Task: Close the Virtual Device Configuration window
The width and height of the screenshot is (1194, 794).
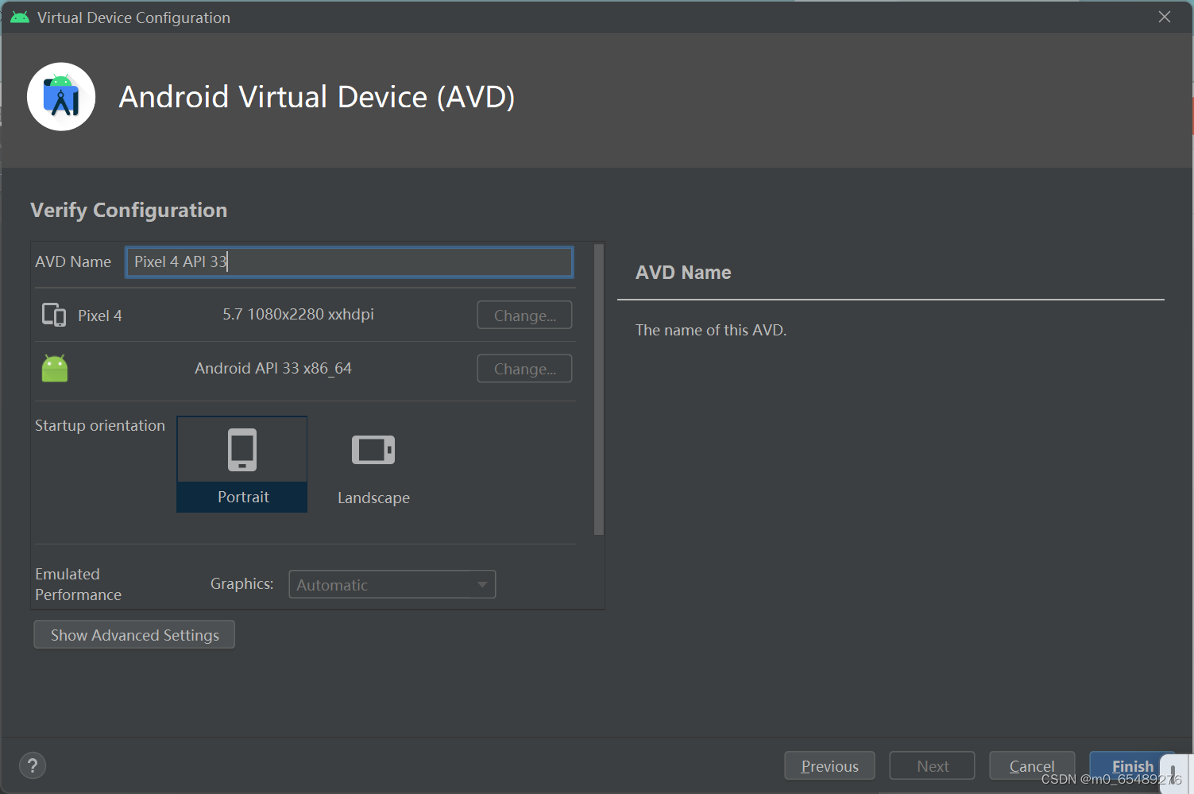Action: click(x=1165, y=17)
